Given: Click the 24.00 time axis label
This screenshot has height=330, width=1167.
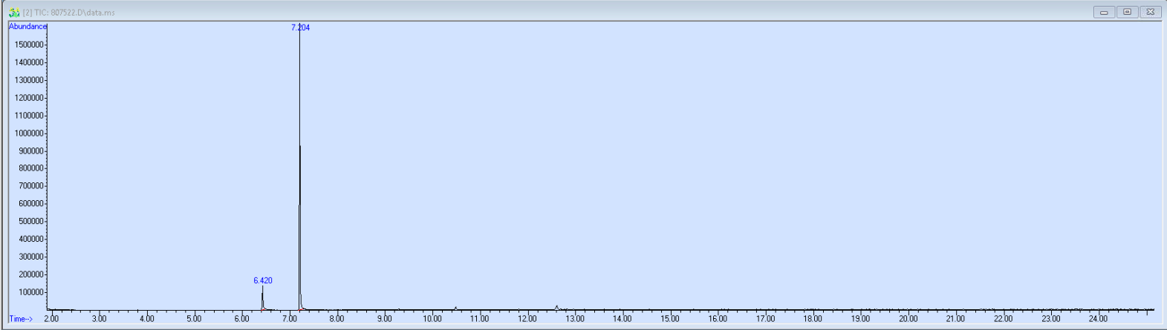Looking at the screenshot, I should [1098, 319].
